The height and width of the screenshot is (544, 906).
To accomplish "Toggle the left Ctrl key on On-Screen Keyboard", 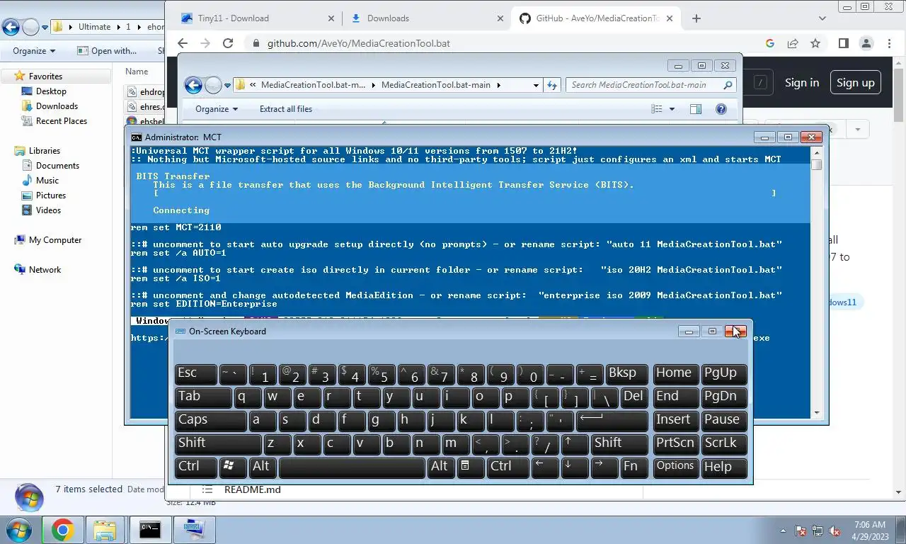I will (x=196, y=466).
